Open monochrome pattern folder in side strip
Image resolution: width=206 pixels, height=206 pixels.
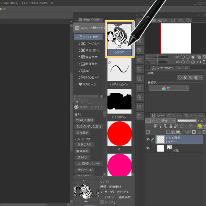(140, 50)
